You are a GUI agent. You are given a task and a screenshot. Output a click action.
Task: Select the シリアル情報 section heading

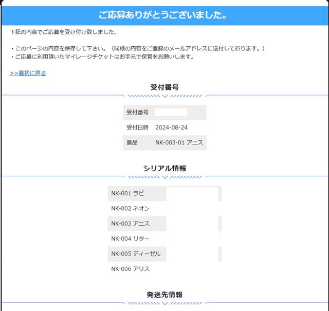pos(164,168)
